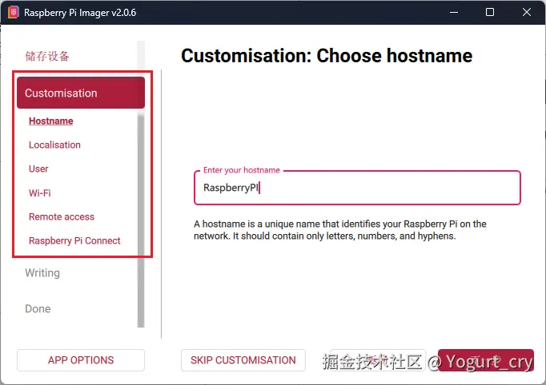The height and width of the screenshot is (385, 546).
Task: Open the Remote access sub-step
Action: click(62, 216)
